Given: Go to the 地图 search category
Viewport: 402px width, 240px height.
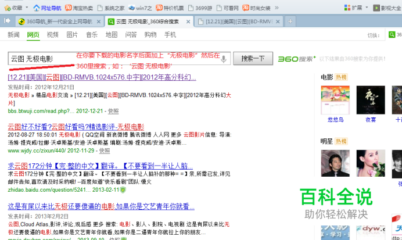Looking at the screenshot, I should 112,35.
